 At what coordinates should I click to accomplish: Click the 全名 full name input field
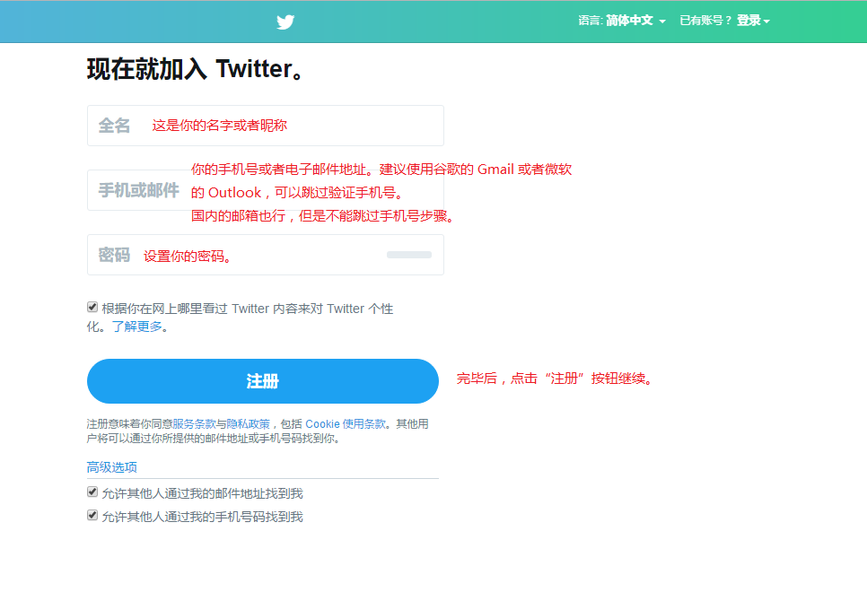click(x=266, y=126)
